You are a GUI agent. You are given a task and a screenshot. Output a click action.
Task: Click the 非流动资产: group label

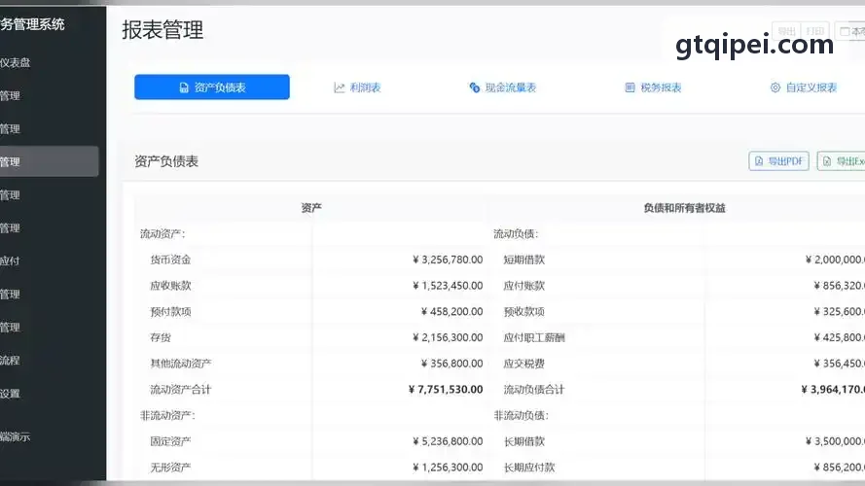tap(167, 415)
